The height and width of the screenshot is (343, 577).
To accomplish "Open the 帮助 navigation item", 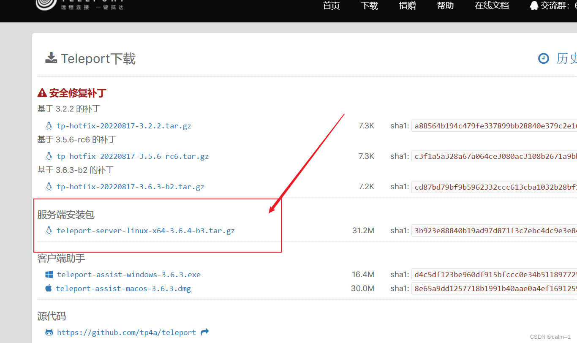I will (445, 5).
